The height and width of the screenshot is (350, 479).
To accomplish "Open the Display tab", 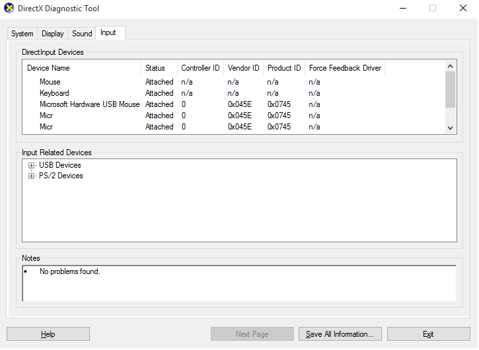I will 53,34.
